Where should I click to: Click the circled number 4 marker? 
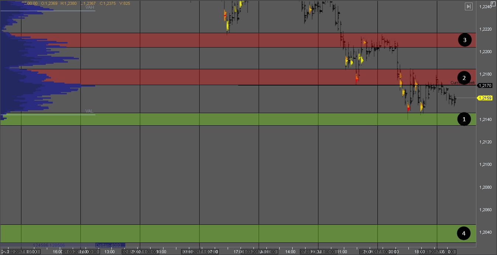(x=464, y=233)
